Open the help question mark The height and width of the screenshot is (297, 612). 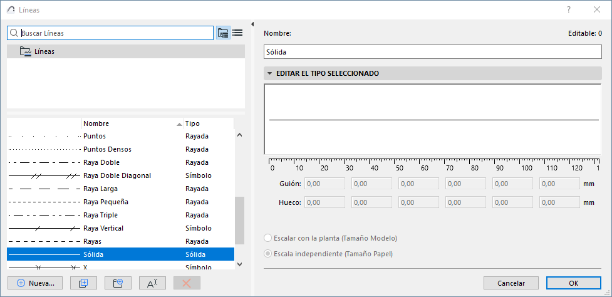pos(569,10)
